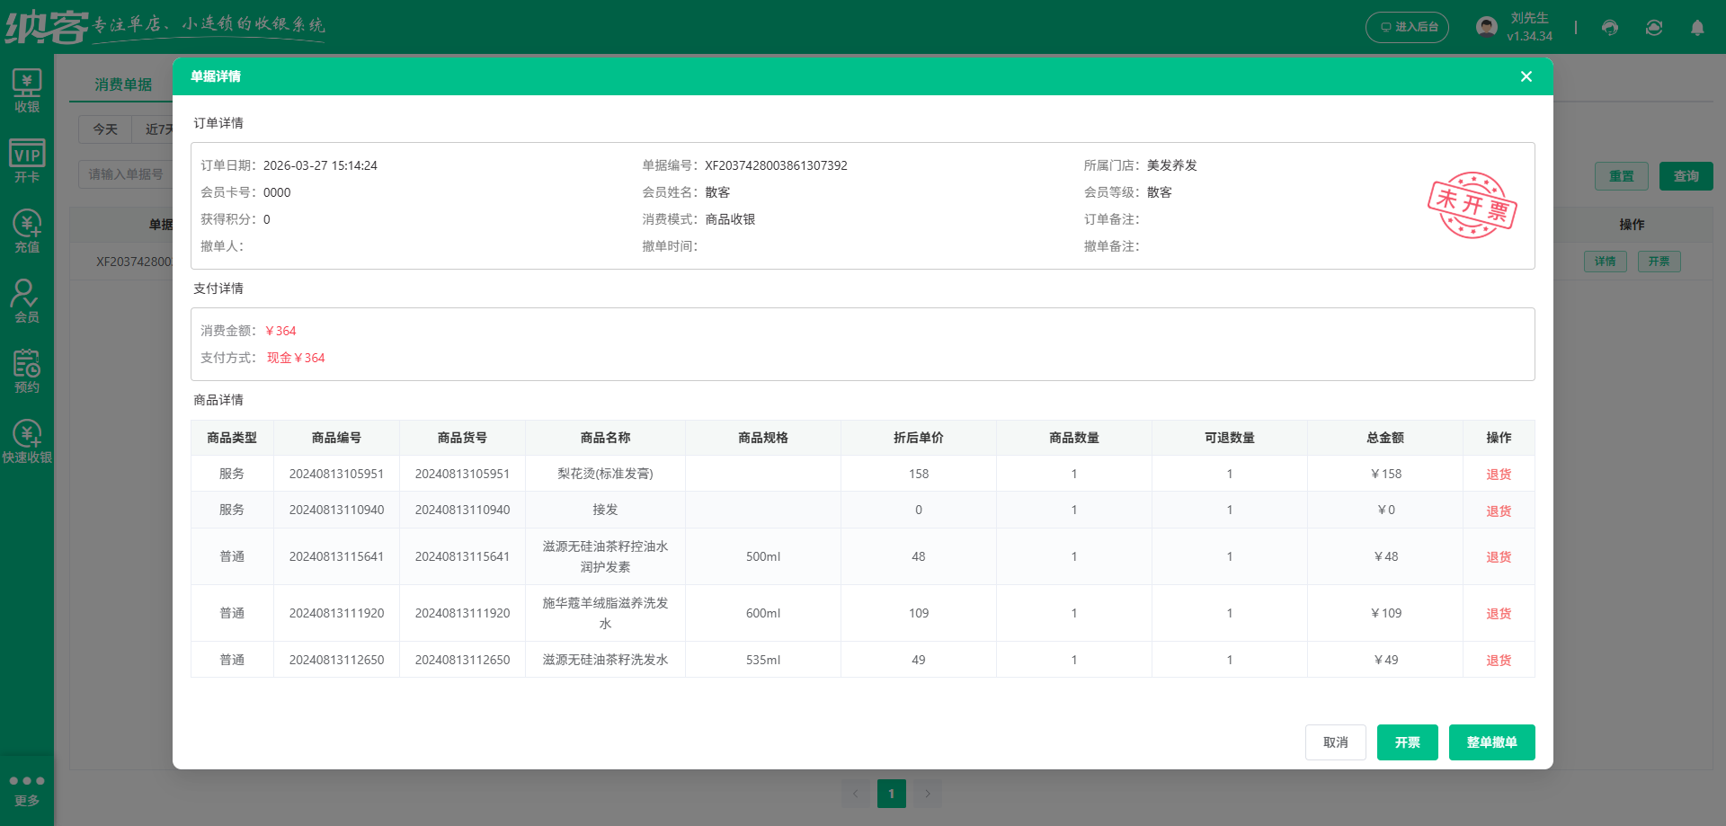Click the 整单撤单 void order button
Screen dimensions: 1726x826
[1491, 742]
